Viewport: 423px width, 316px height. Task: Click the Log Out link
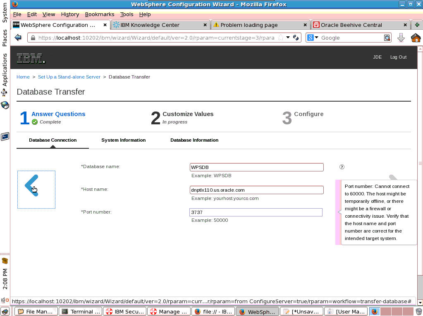click(x=398, y=57)
